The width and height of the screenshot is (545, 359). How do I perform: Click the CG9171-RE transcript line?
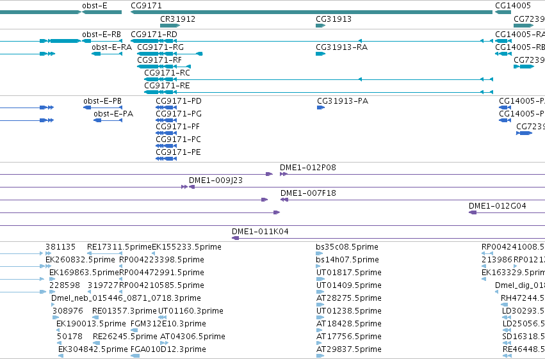pos(318,92)
